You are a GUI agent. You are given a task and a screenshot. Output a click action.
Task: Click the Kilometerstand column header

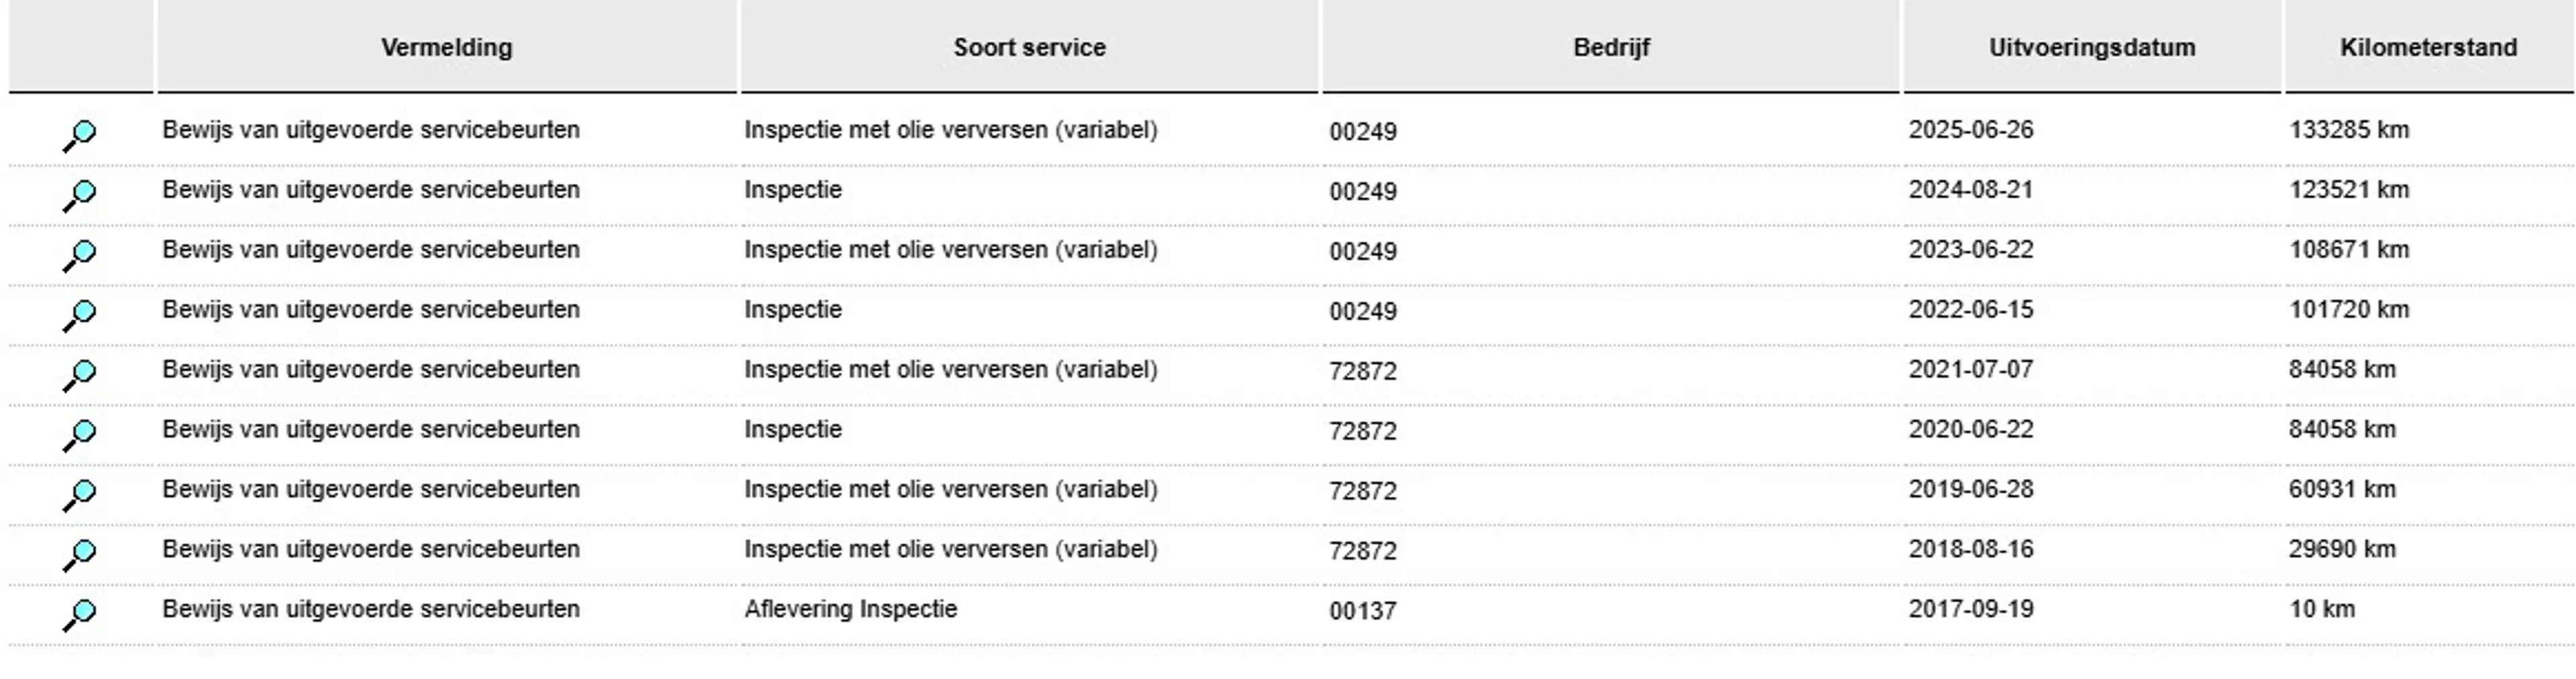tap(2428, 47)
